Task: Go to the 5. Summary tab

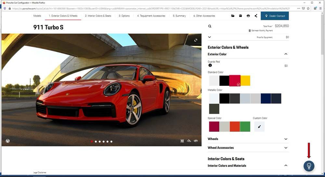Action: click(x=179, y=16)
